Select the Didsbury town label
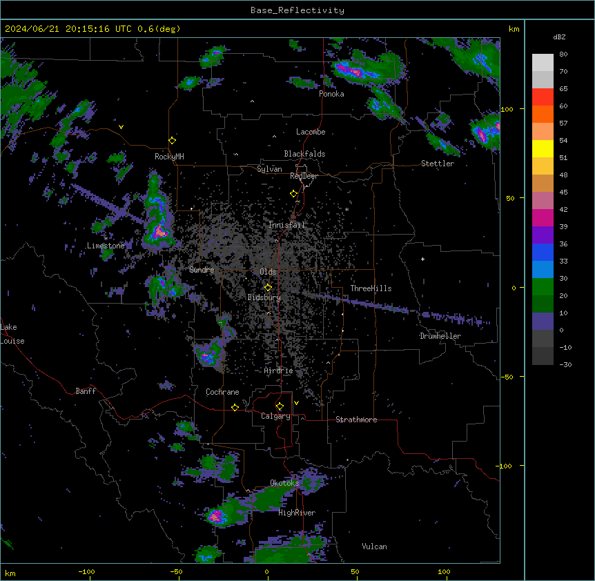Image resolution: width=595 pixels, height=581 pixels. coord(264,297)
